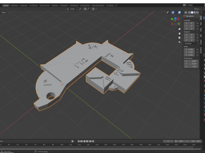Select material preview shading
The height and width of the screenshot is (153, 205).
click(195, 12)
